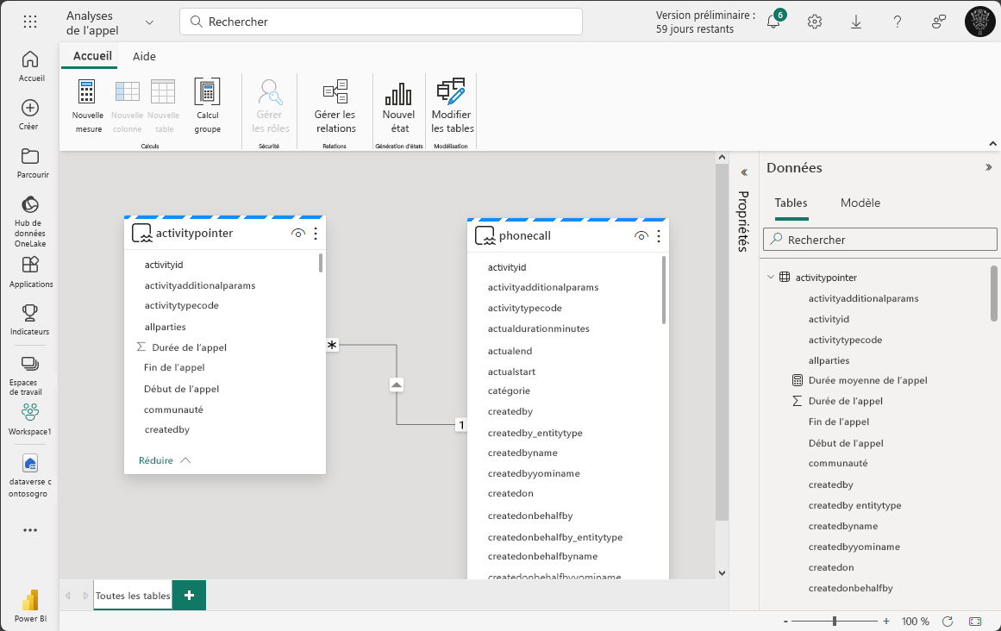
Task: Click the feedback icon in header
Action: [938, 22]
